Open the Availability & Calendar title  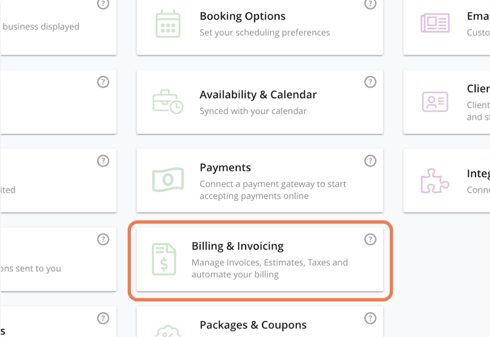point(258,95)
